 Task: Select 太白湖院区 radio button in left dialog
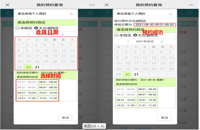click(x=36, y=28)
